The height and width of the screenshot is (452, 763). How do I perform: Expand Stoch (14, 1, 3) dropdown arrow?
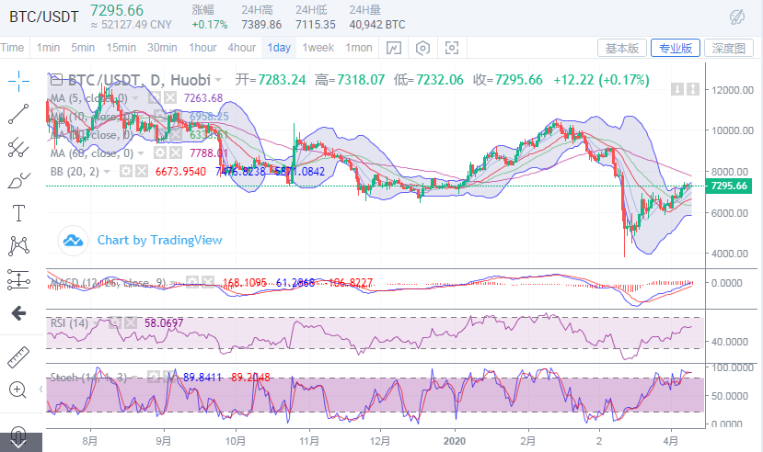coord(134,378)
